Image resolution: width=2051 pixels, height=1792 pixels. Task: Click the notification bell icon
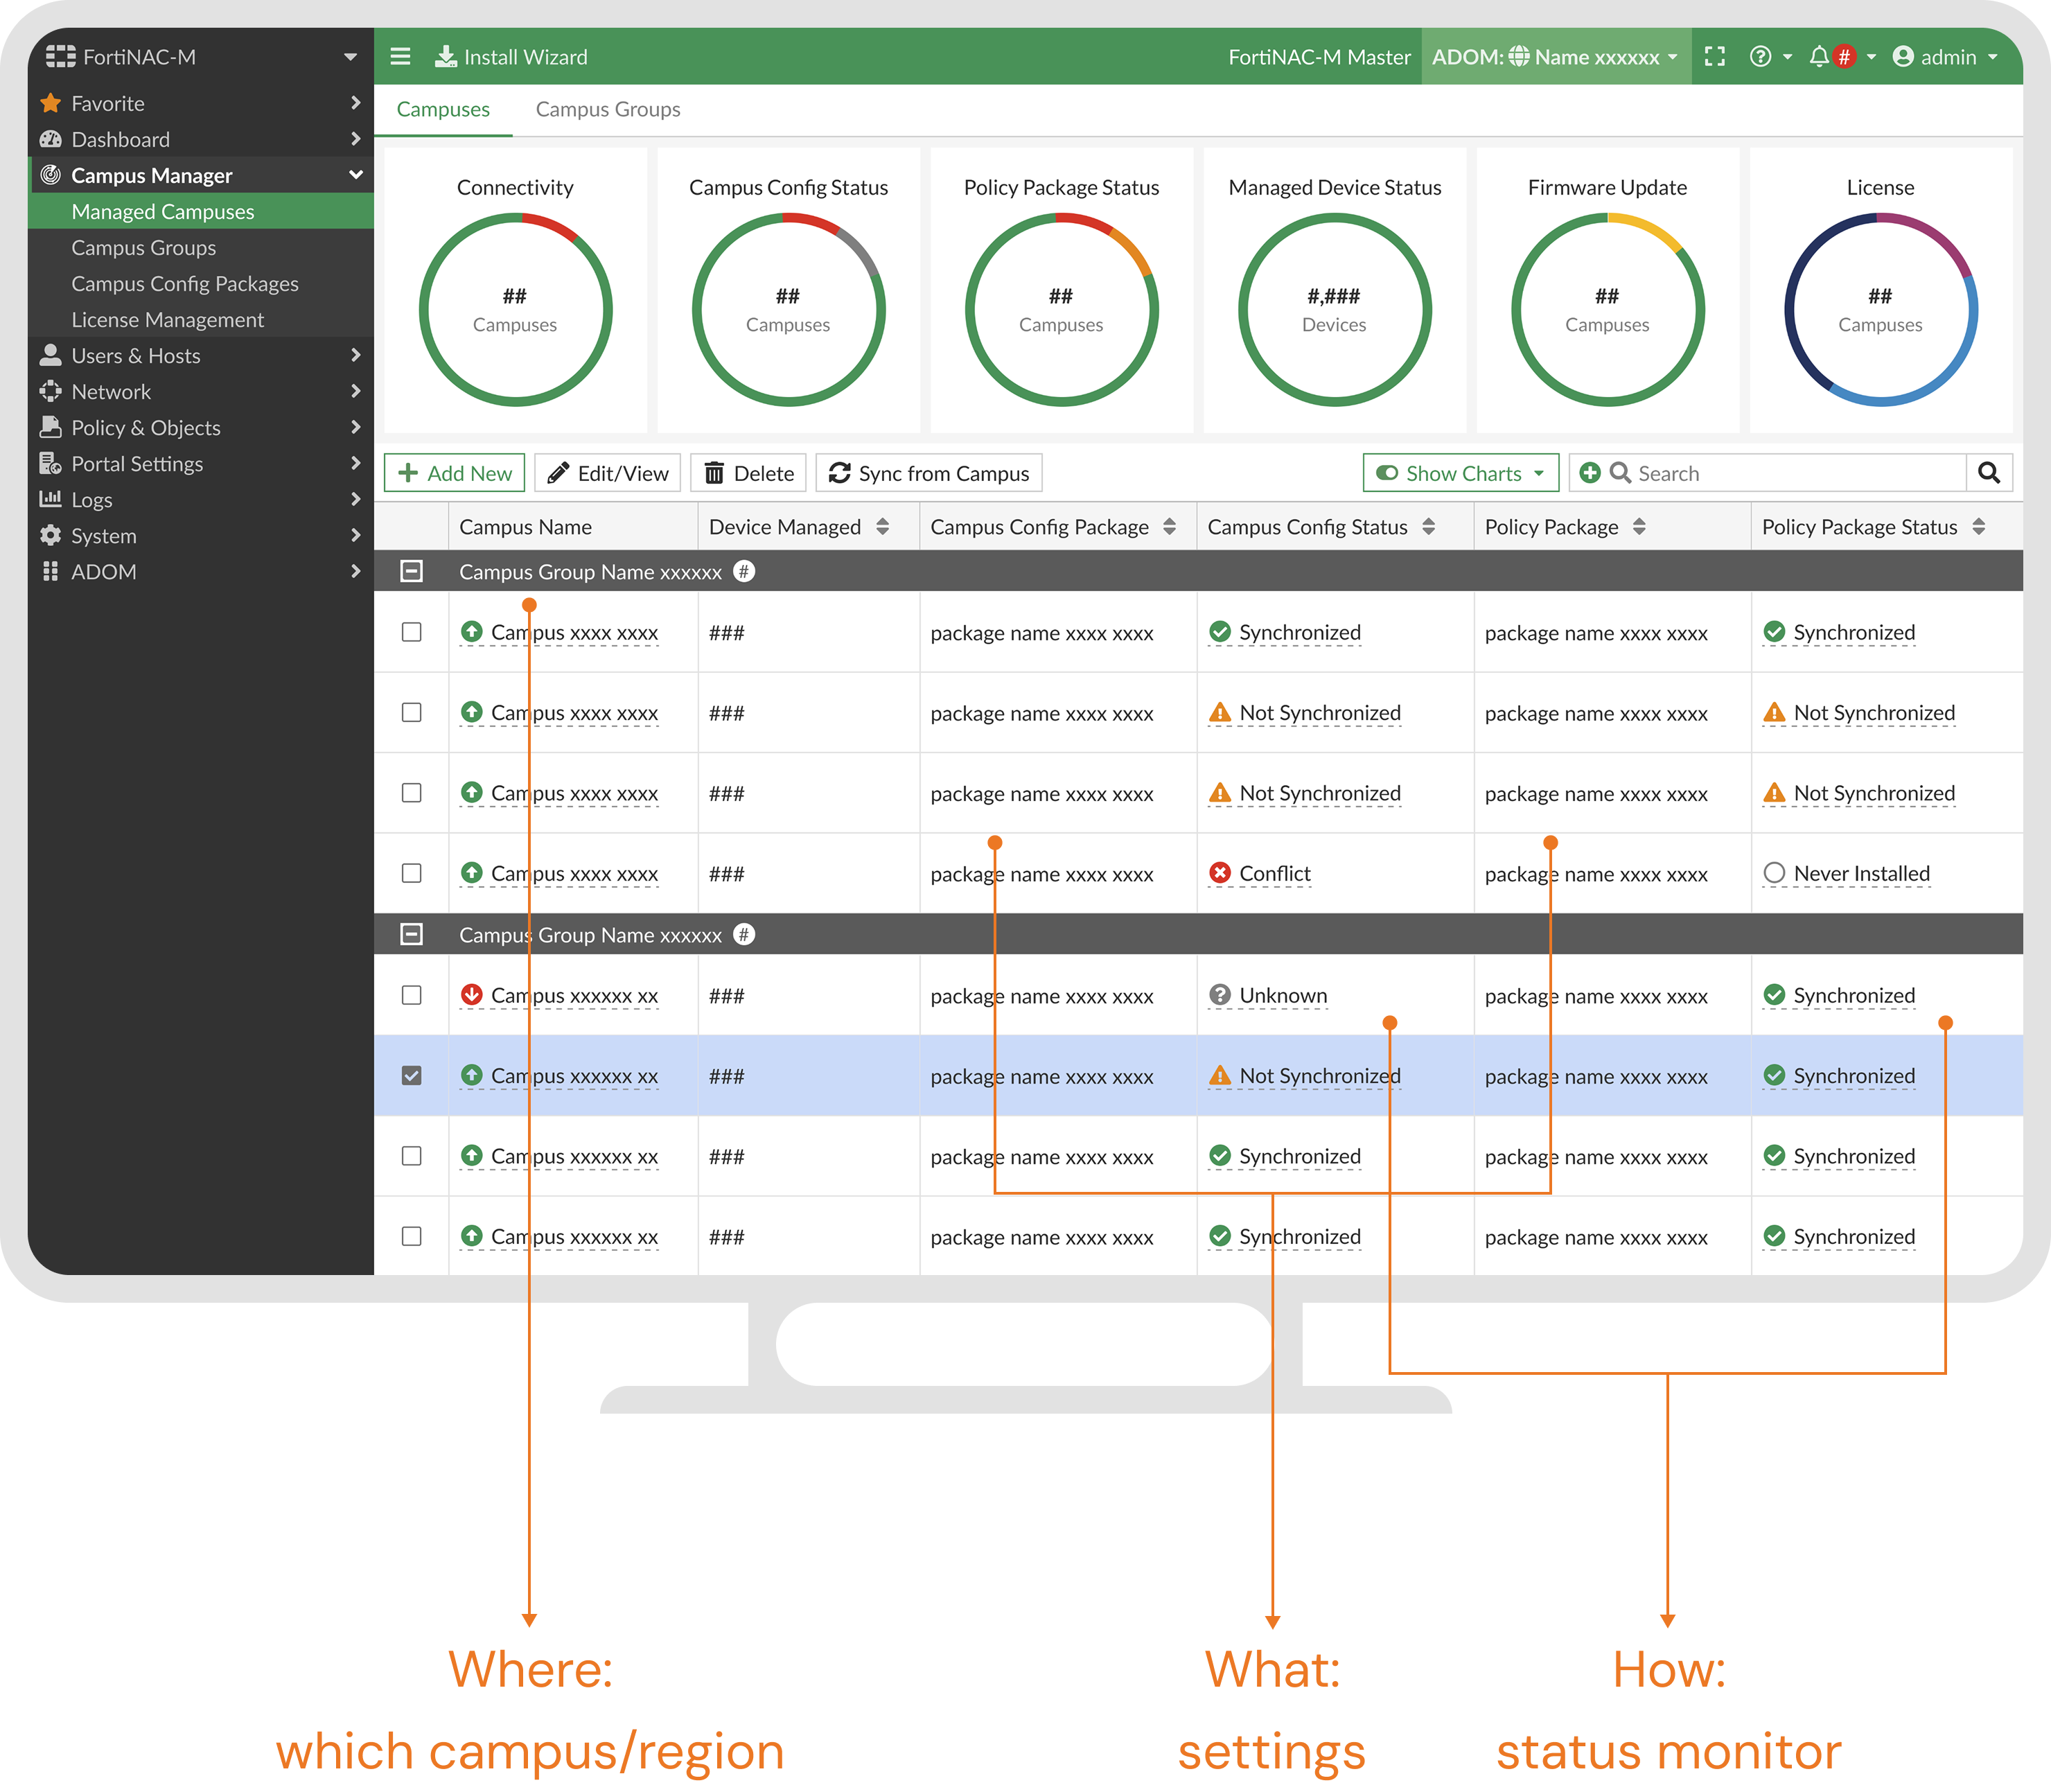tap(1819, 57)
